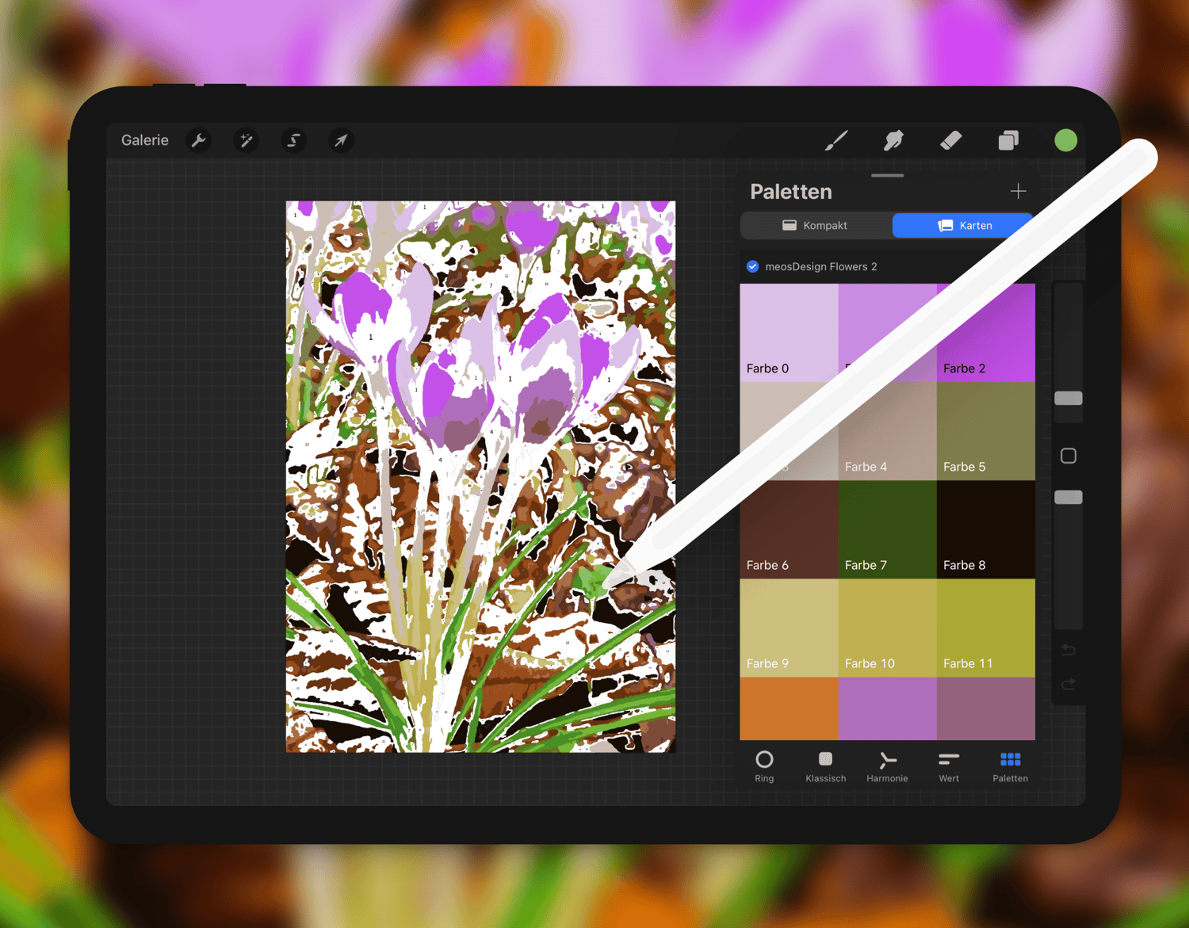Open the Ring color mode

764,766
